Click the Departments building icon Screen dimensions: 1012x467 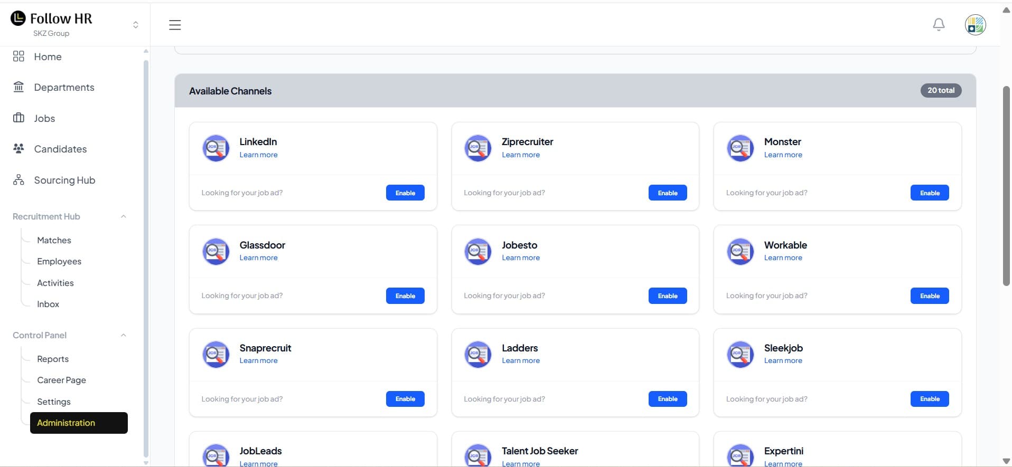18,87
